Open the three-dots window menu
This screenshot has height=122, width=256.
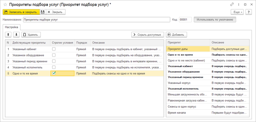(239, 5)
